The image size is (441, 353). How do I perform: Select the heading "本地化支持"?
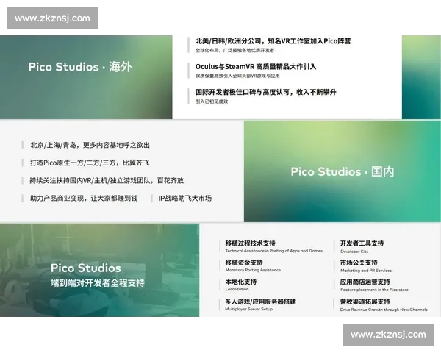click(241, 282)
